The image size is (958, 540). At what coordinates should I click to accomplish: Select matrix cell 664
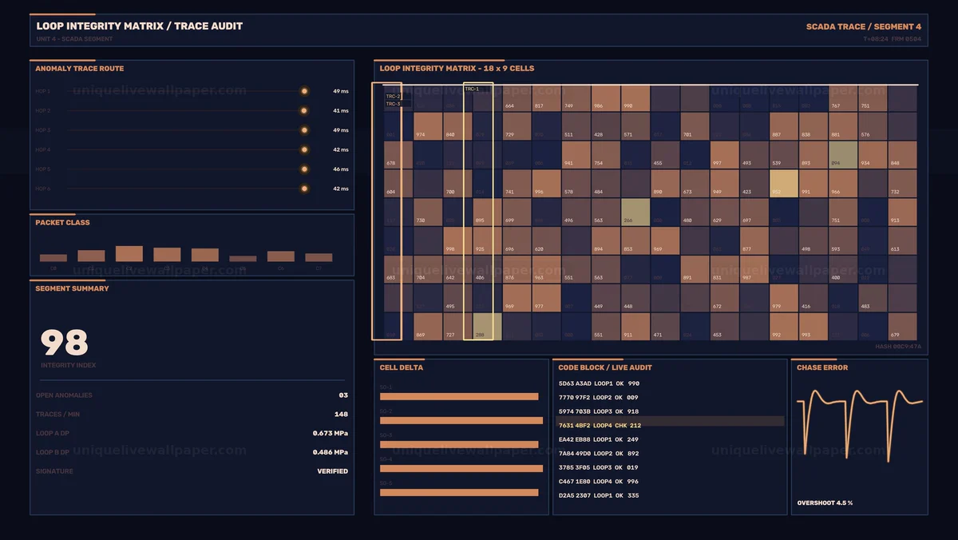(x=517, y=98)
